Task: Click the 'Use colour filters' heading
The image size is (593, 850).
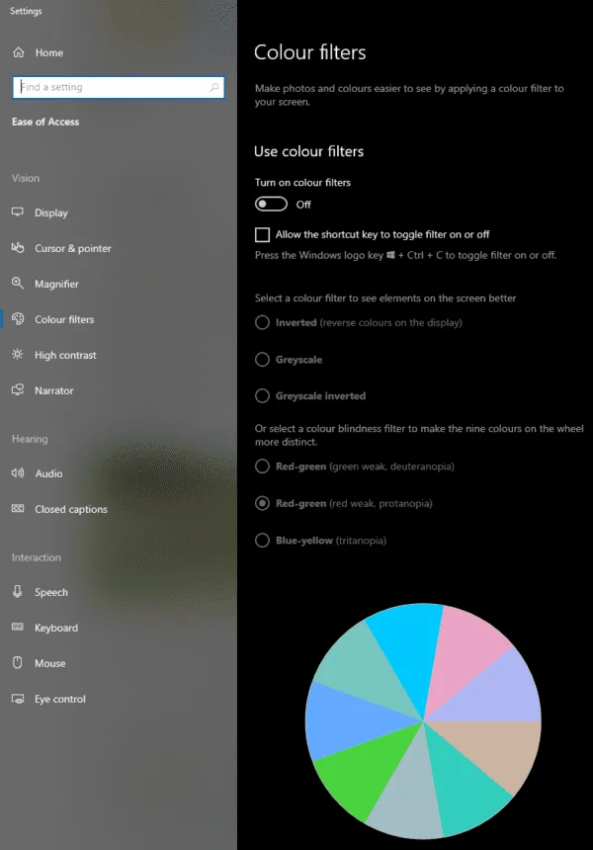Action: (308, 151)
